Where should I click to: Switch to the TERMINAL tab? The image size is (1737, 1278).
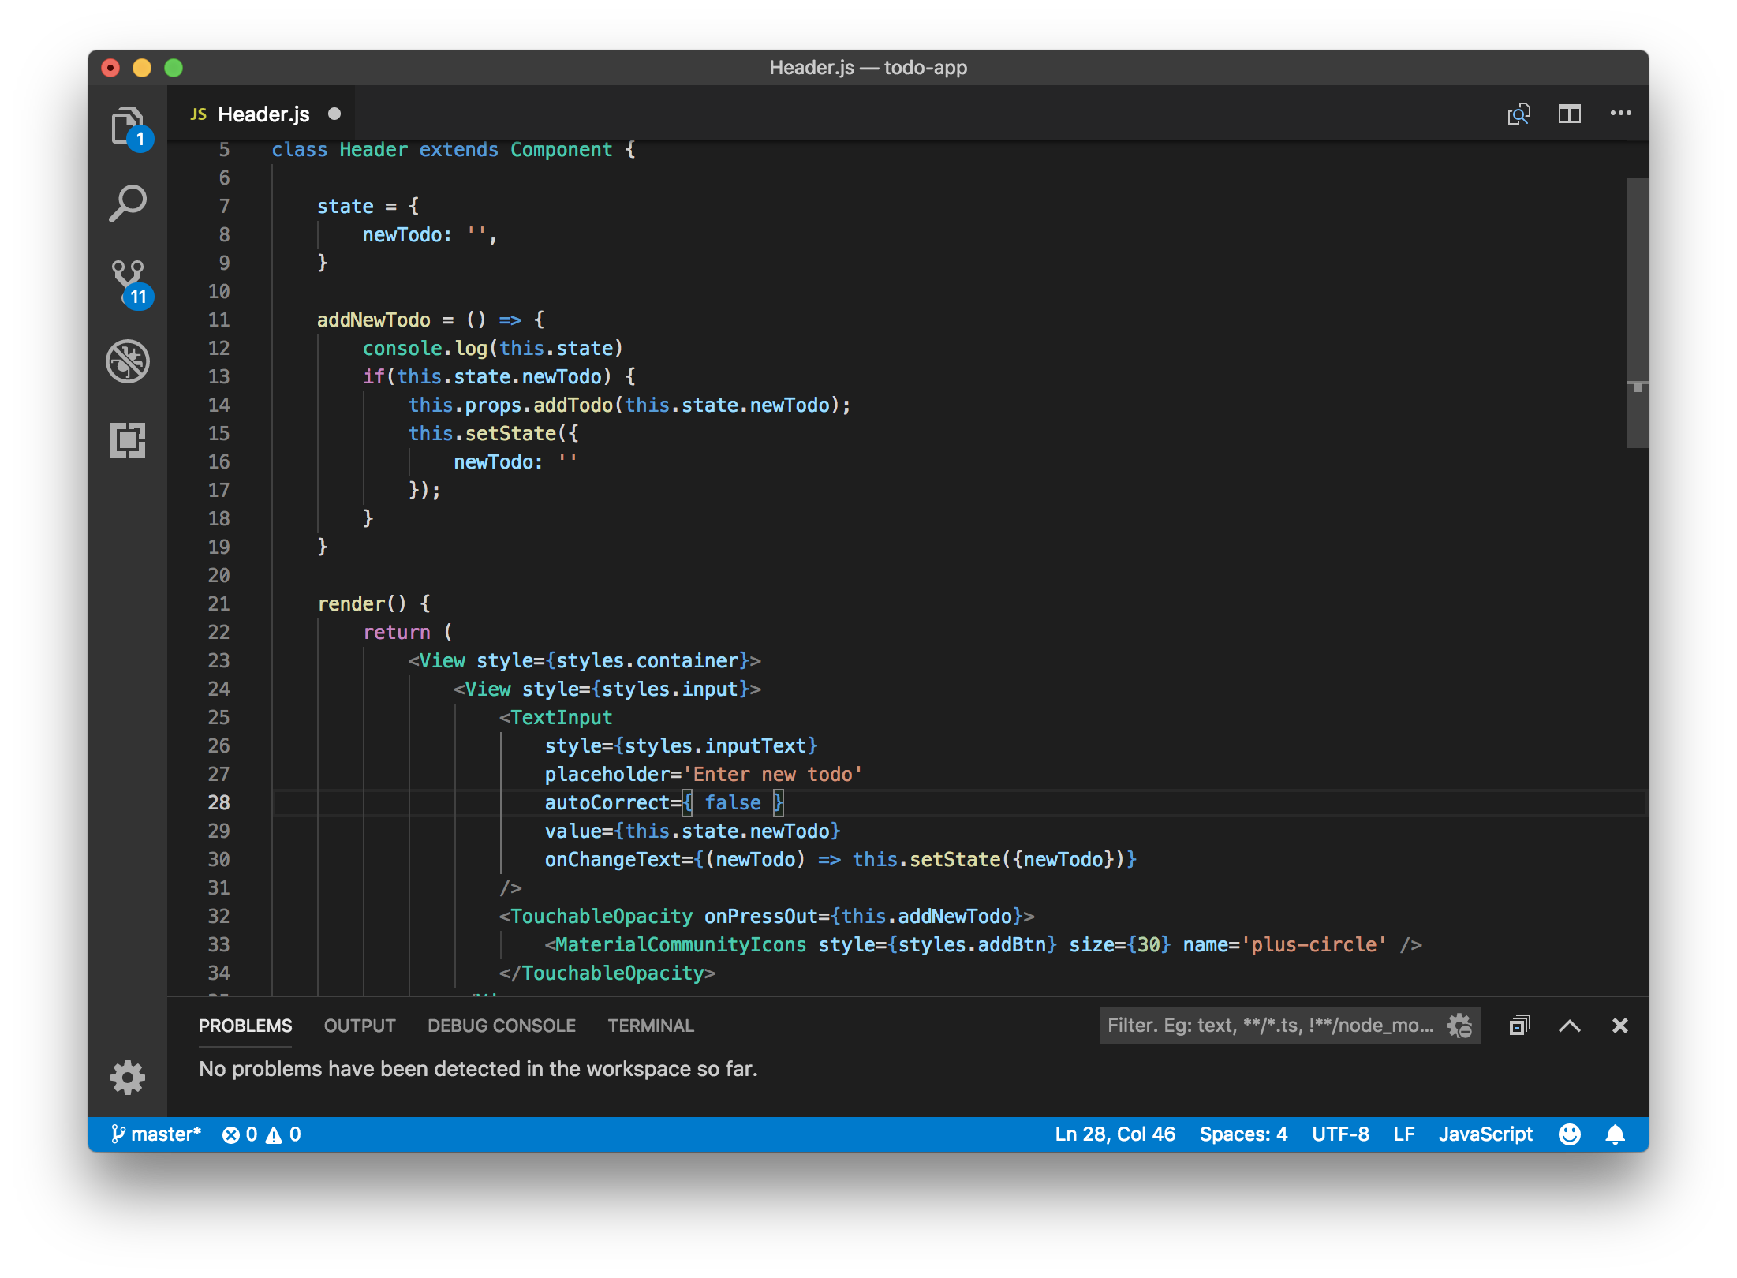coord(650,1026)
